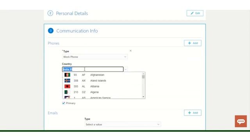This screenshot has width=250, height=140.
Task: Click the country list scrollbar thumb
Action: click(143, 77)
